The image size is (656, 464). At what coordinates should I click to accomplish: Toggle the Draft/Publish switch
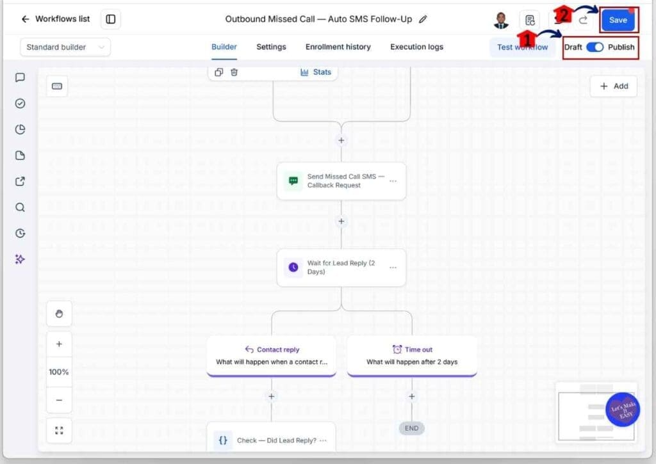tap(594, 47)
